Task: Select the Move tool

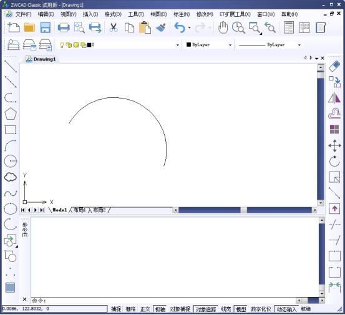Action: click(334, 145)
